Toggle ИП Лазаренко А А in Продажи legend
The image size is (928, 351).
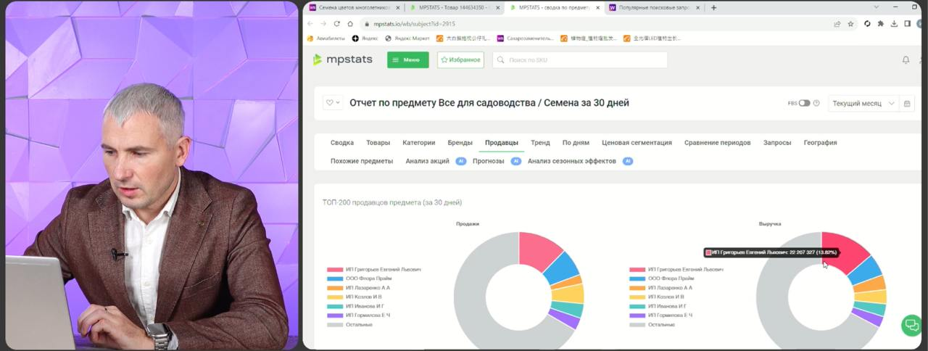tap(359, 288)
